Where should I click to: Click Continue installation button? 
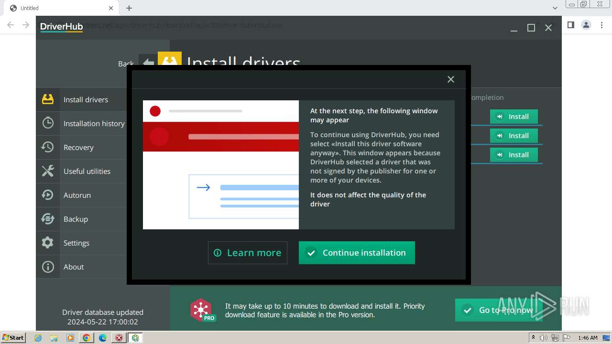357,253
